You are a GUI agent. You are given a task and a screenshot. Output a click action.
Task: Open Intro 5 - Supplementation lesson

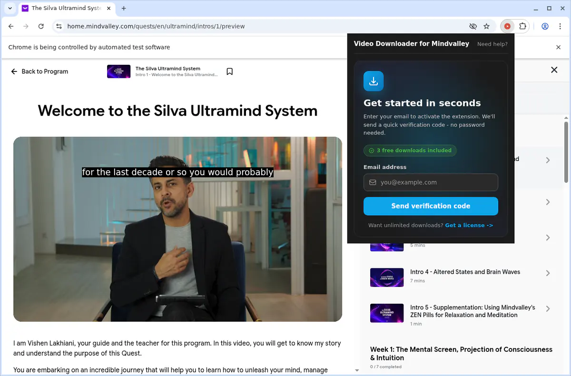473,311
